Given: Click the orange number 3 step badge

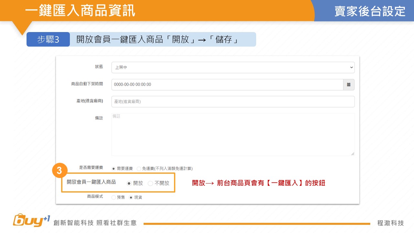Looking at the screenshot, I should click(x=59, y=171).
